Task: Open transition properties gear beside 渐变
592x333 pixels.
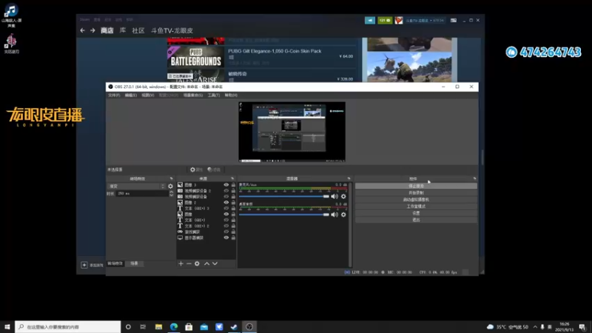Action: click(x=171, y=186)
